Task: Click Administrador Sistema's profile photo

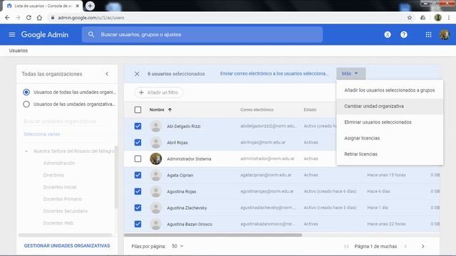Action: (155, 159)
